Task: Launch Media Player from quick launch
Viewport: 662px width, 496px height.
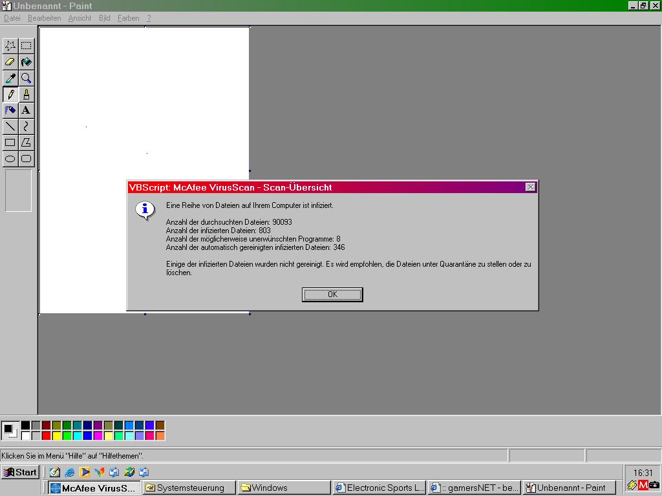Action: [x=85, y=472]
